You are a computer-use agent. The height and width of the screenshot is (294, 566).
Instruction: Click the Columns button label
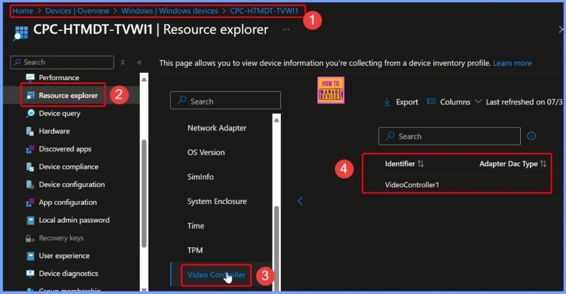coord(455,102)
